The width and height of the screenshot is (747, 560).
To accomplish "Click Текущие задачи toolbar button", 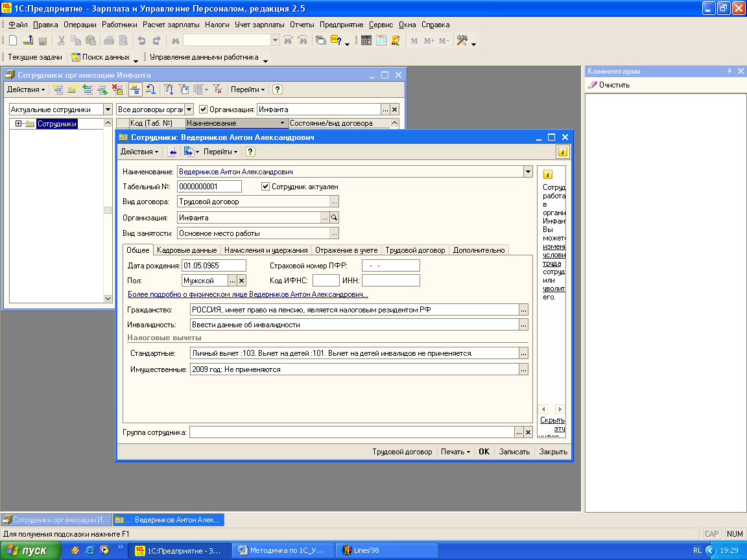I will [35, 57].
